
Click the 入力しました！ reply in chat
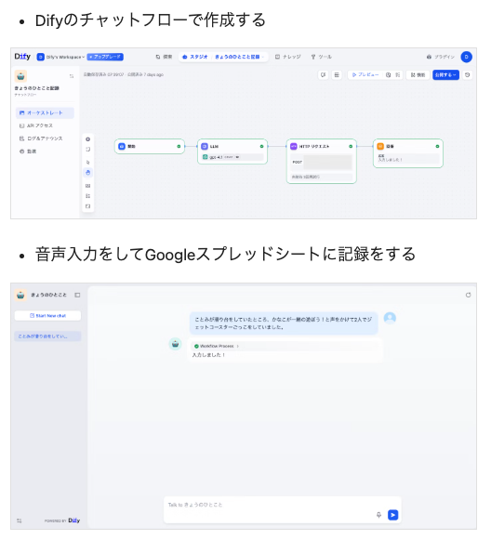(x=208, y=355)
